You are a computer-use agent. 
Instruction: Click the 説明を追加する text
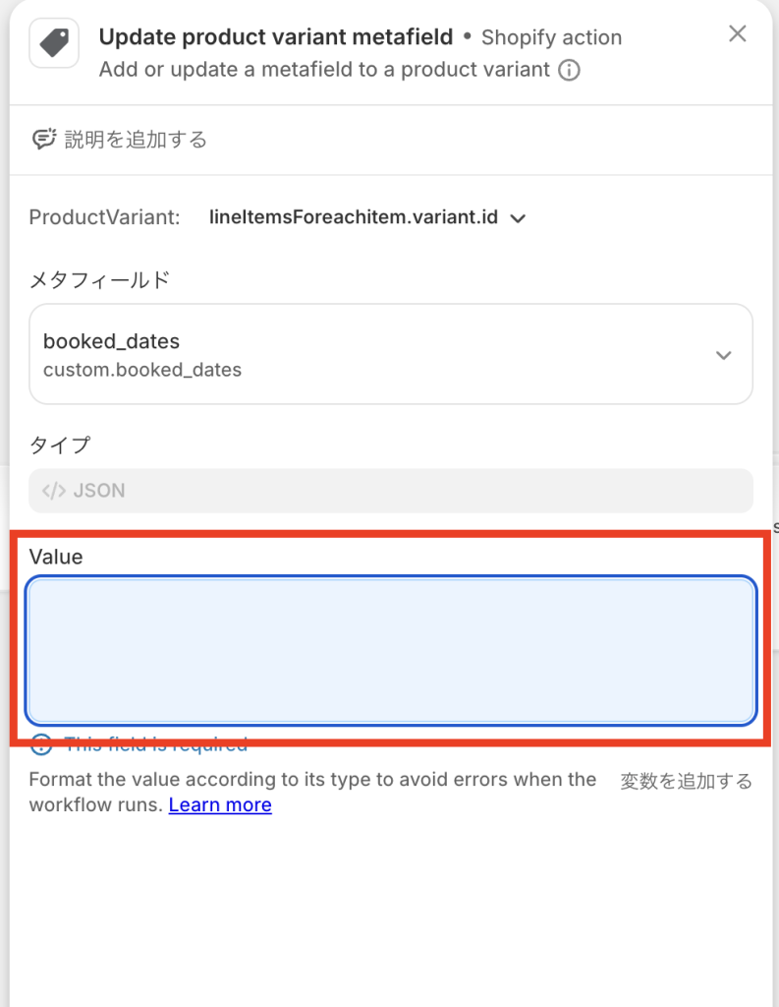click(136, 140)
